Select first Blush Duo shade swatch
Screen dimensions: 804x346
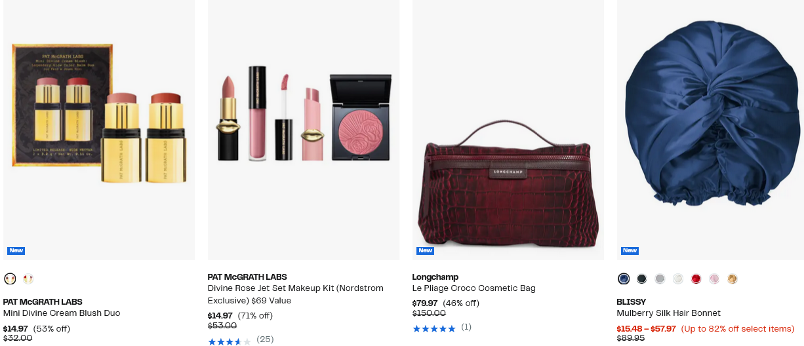coord(10,279)
